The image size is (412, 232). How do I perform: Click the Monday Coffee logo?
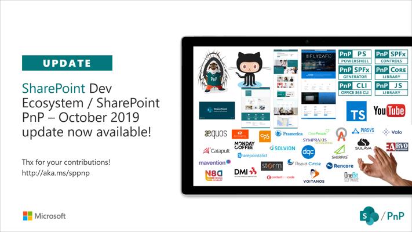[x=245, y=145]
